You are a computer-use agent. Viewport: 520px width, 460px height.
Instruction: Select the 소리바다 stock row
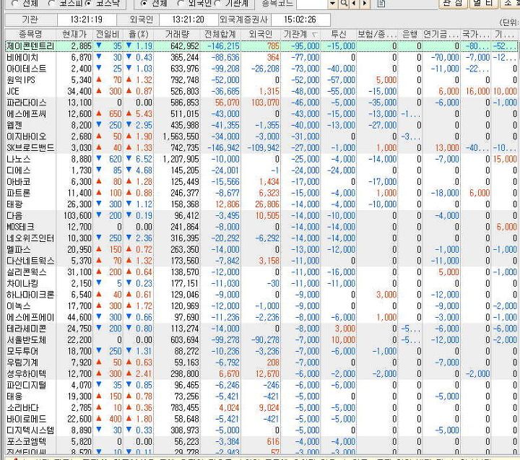pos(260,407)
